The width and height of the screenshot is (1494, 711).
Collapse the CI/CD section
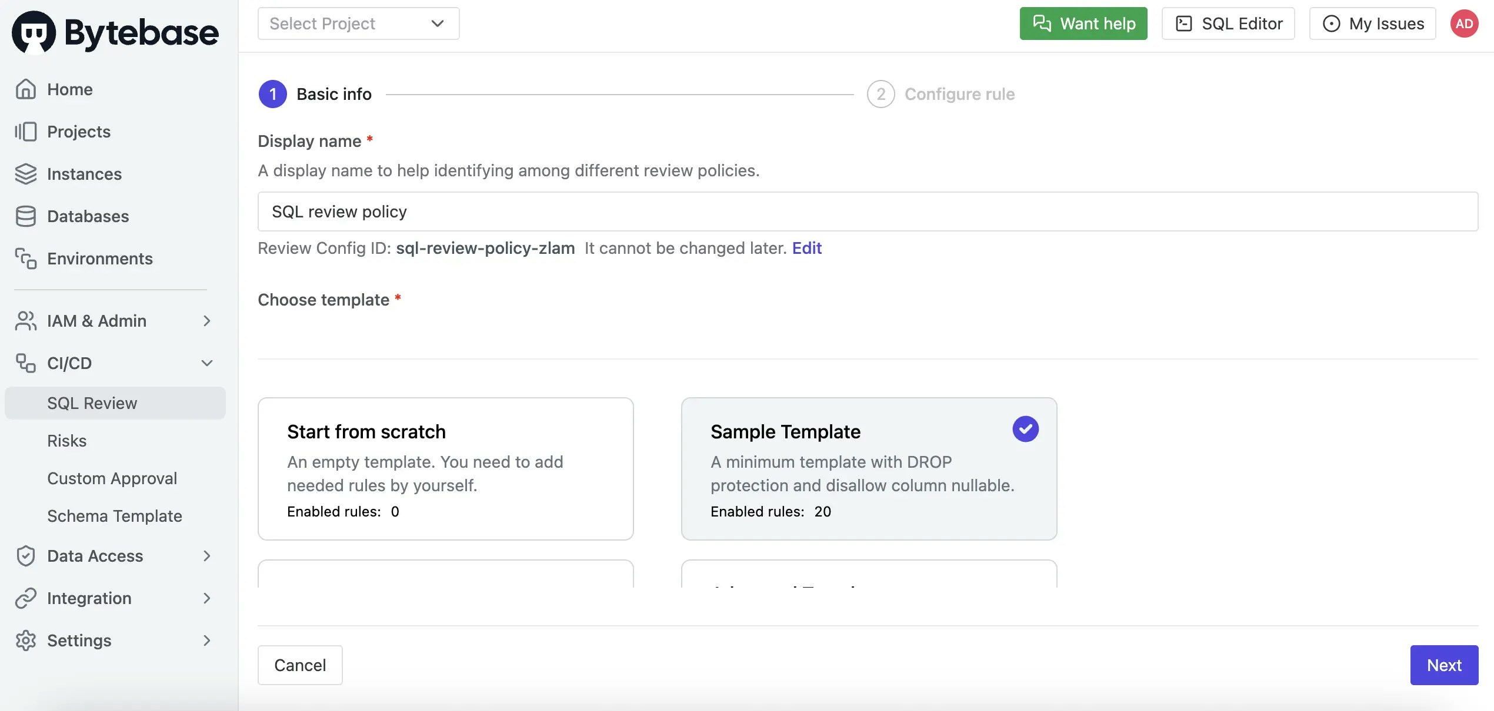pyautogui.click(x=207, y=363)
